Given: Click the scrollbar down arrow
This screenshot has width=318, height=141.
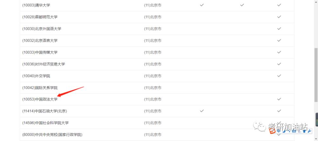Looking at the screenshot, I should click(x=316, y=139).
